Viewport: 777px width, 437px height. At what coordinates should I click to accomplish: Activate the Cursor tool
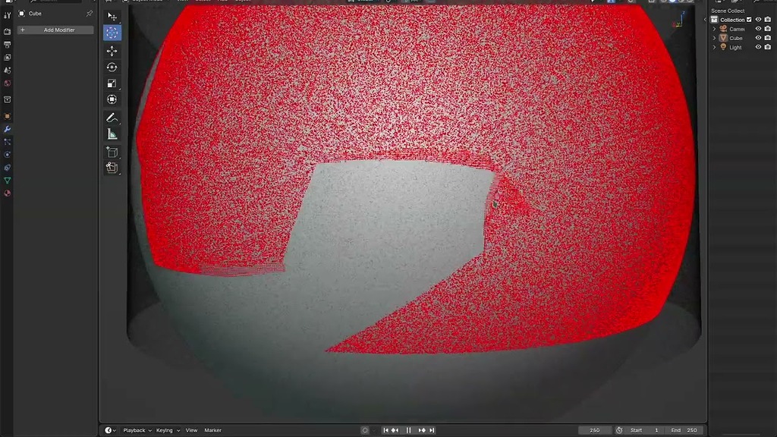pyautogui.click(x=112, y=33)
